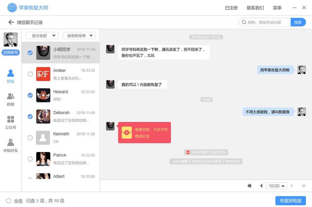Click the account profile photo in sidebar
312x207 pixels.
pyautogui.click(x=11, y=39)
